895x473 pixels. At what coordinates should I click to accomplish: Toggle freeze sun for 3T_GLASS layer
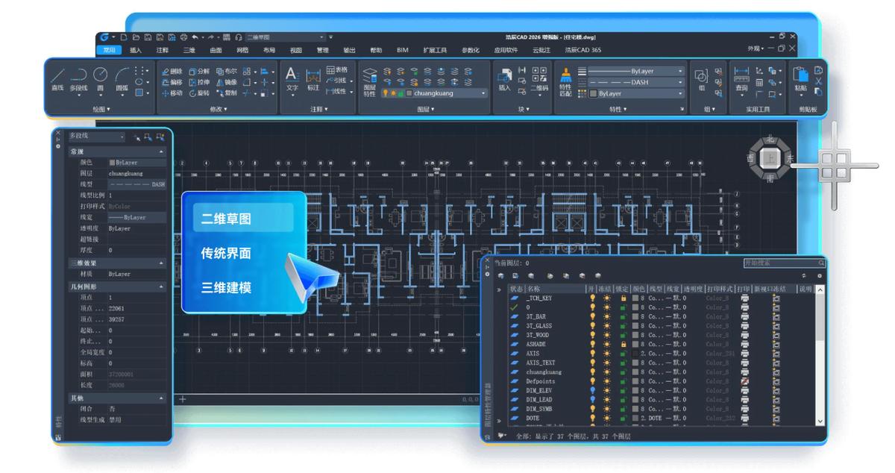point(607,326)
